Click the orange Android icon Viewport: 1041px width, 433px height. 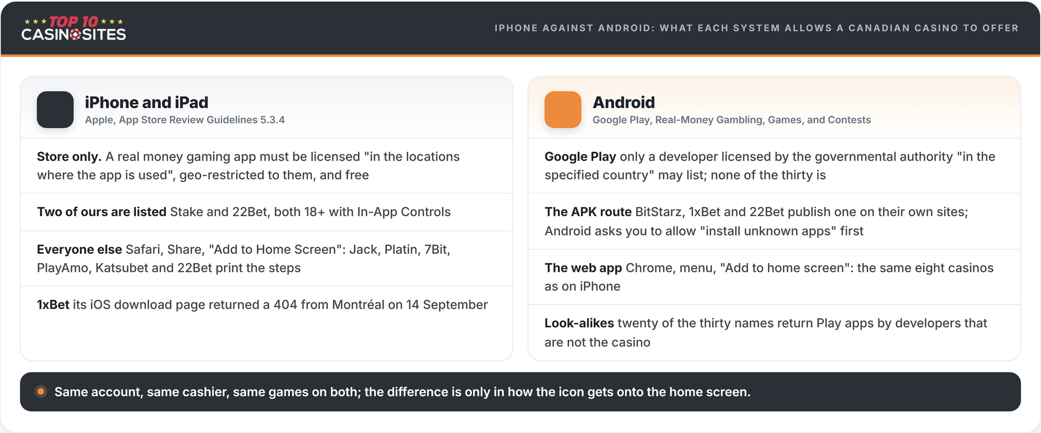pyautogui.click(x=563, y=109)
